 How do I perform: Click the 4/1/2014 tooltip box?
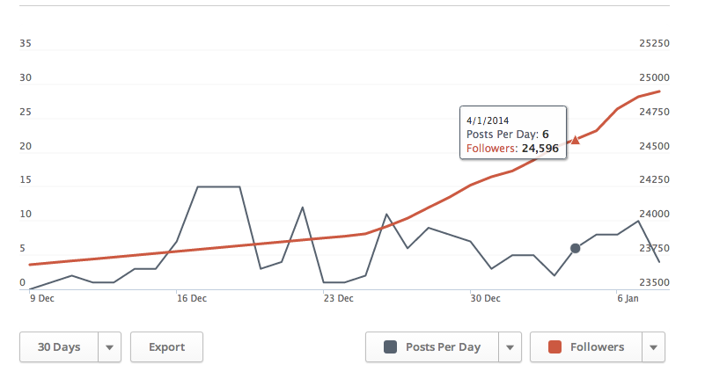click(x=513, y=133)
